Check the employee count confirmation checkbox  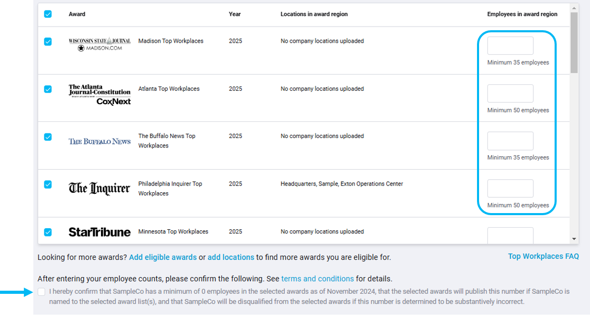click(x=42, y=292)
